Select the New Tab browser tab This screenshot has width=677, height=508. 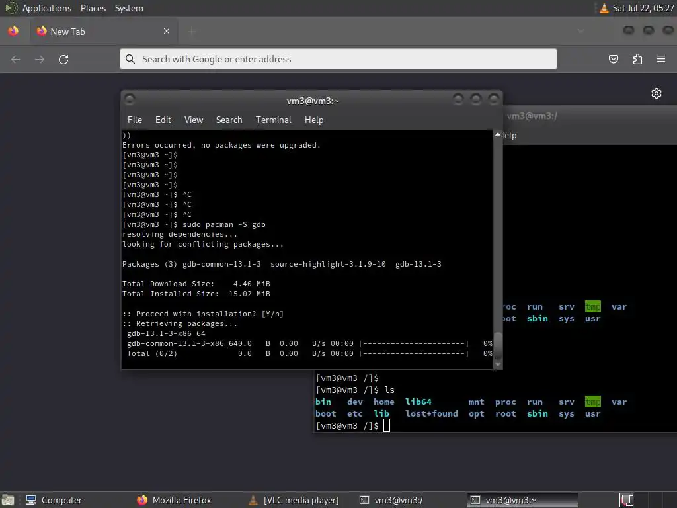[x=104, y=32]
